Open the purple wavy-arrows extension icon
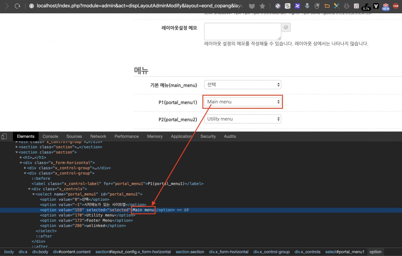Viewport: 402px width, 256px height. [297, 6]
